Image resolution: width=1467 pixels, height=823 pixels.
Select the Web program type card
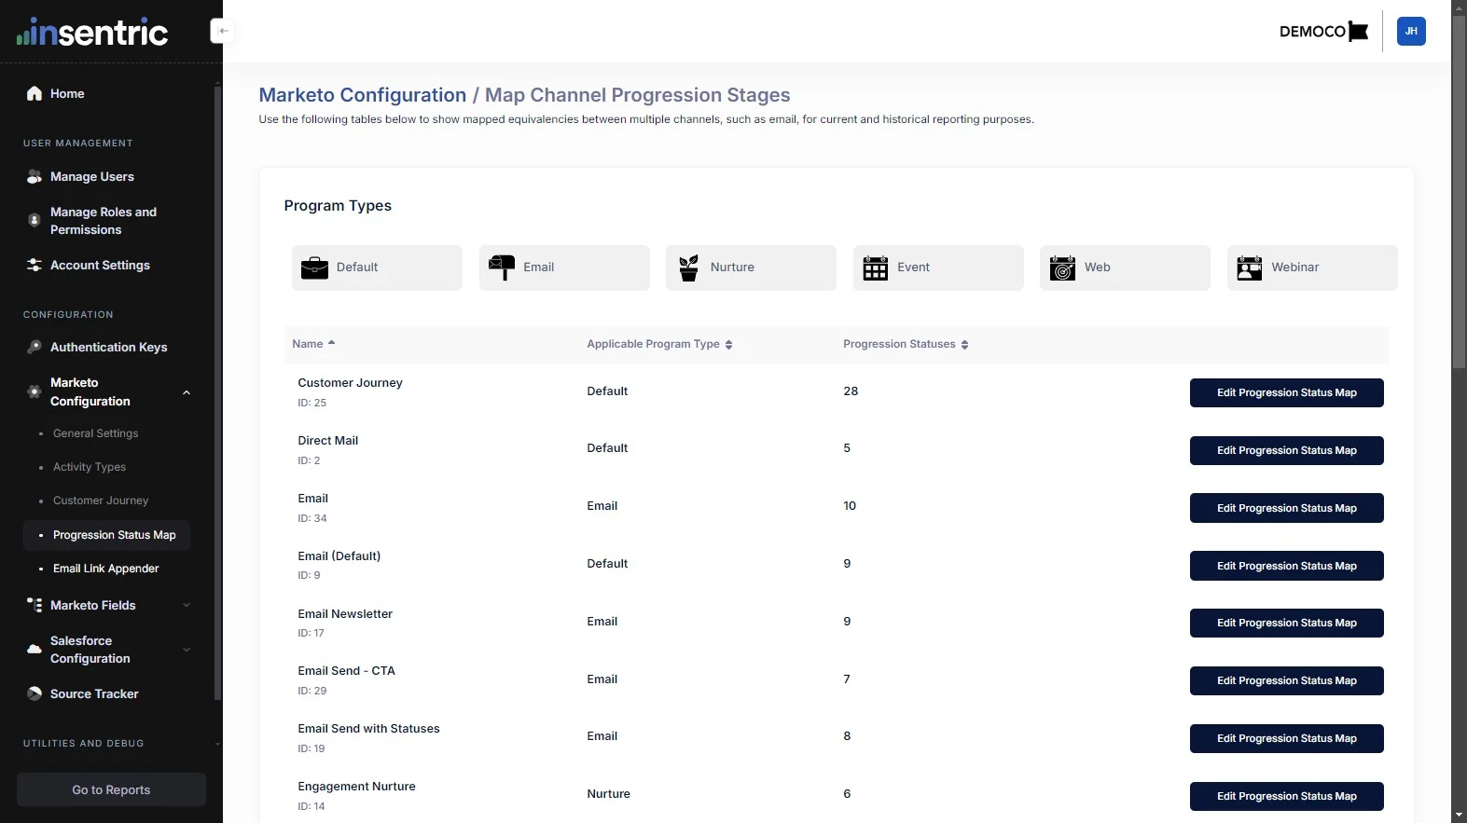point(1125,267)
